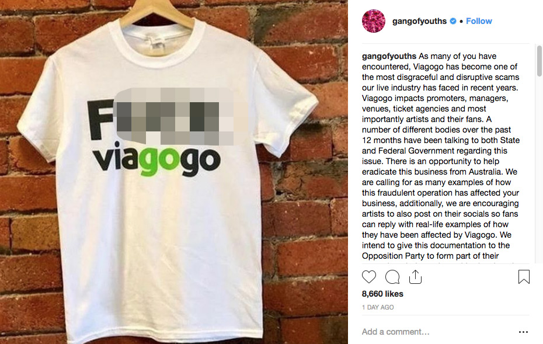Screen dimensions: 543x344
Task: Save post with the bookmark icon
Action: point(524,277)
